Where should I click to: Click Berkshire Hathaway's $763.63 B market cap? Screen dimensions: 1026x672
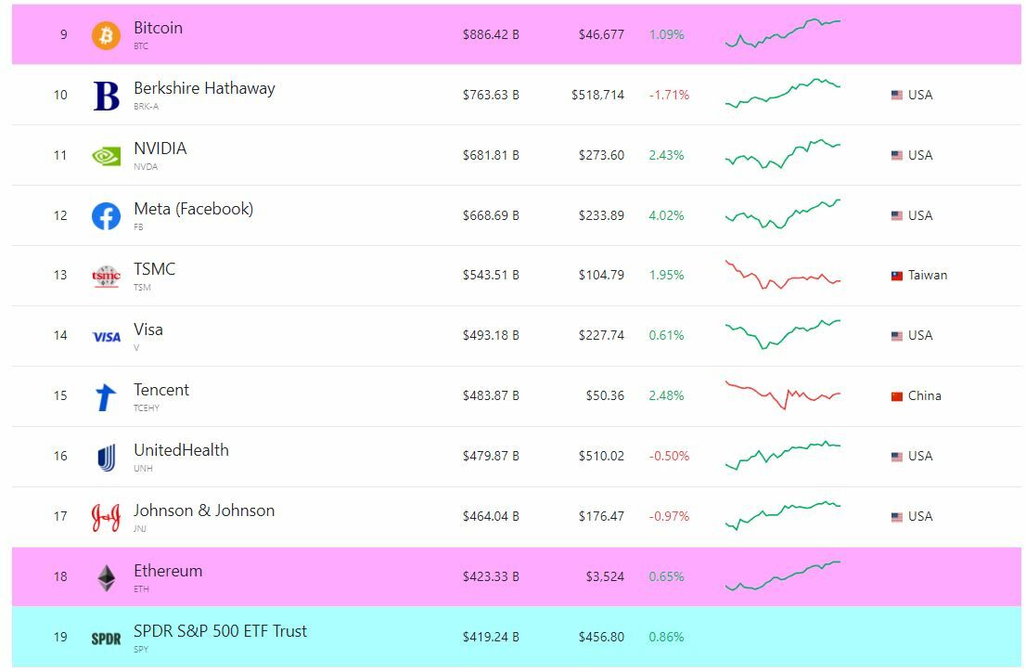click(491, 95)
